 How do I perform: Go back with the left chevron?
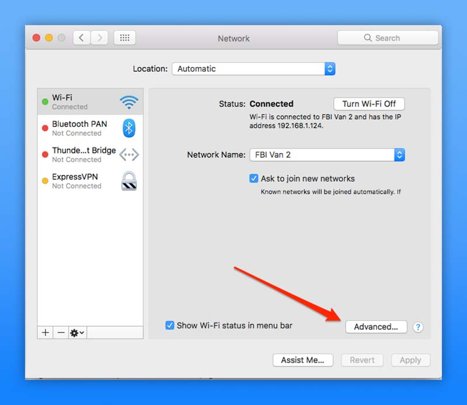(x=81, y=38)
